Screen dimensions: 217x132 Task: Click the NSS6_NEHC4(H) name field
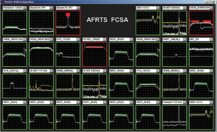40,39
